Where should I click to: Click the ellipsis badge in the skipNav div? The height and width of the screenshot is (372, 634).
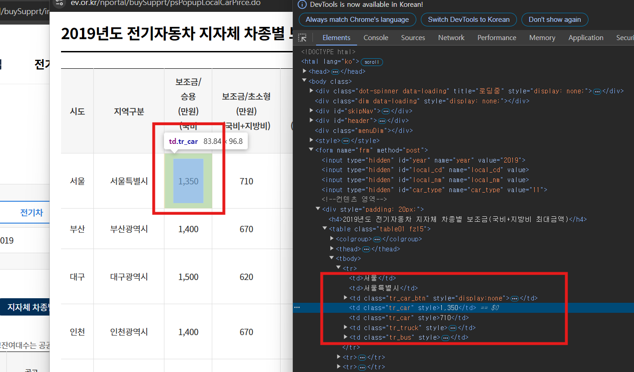pyautogui.click(x=386, y=111)
